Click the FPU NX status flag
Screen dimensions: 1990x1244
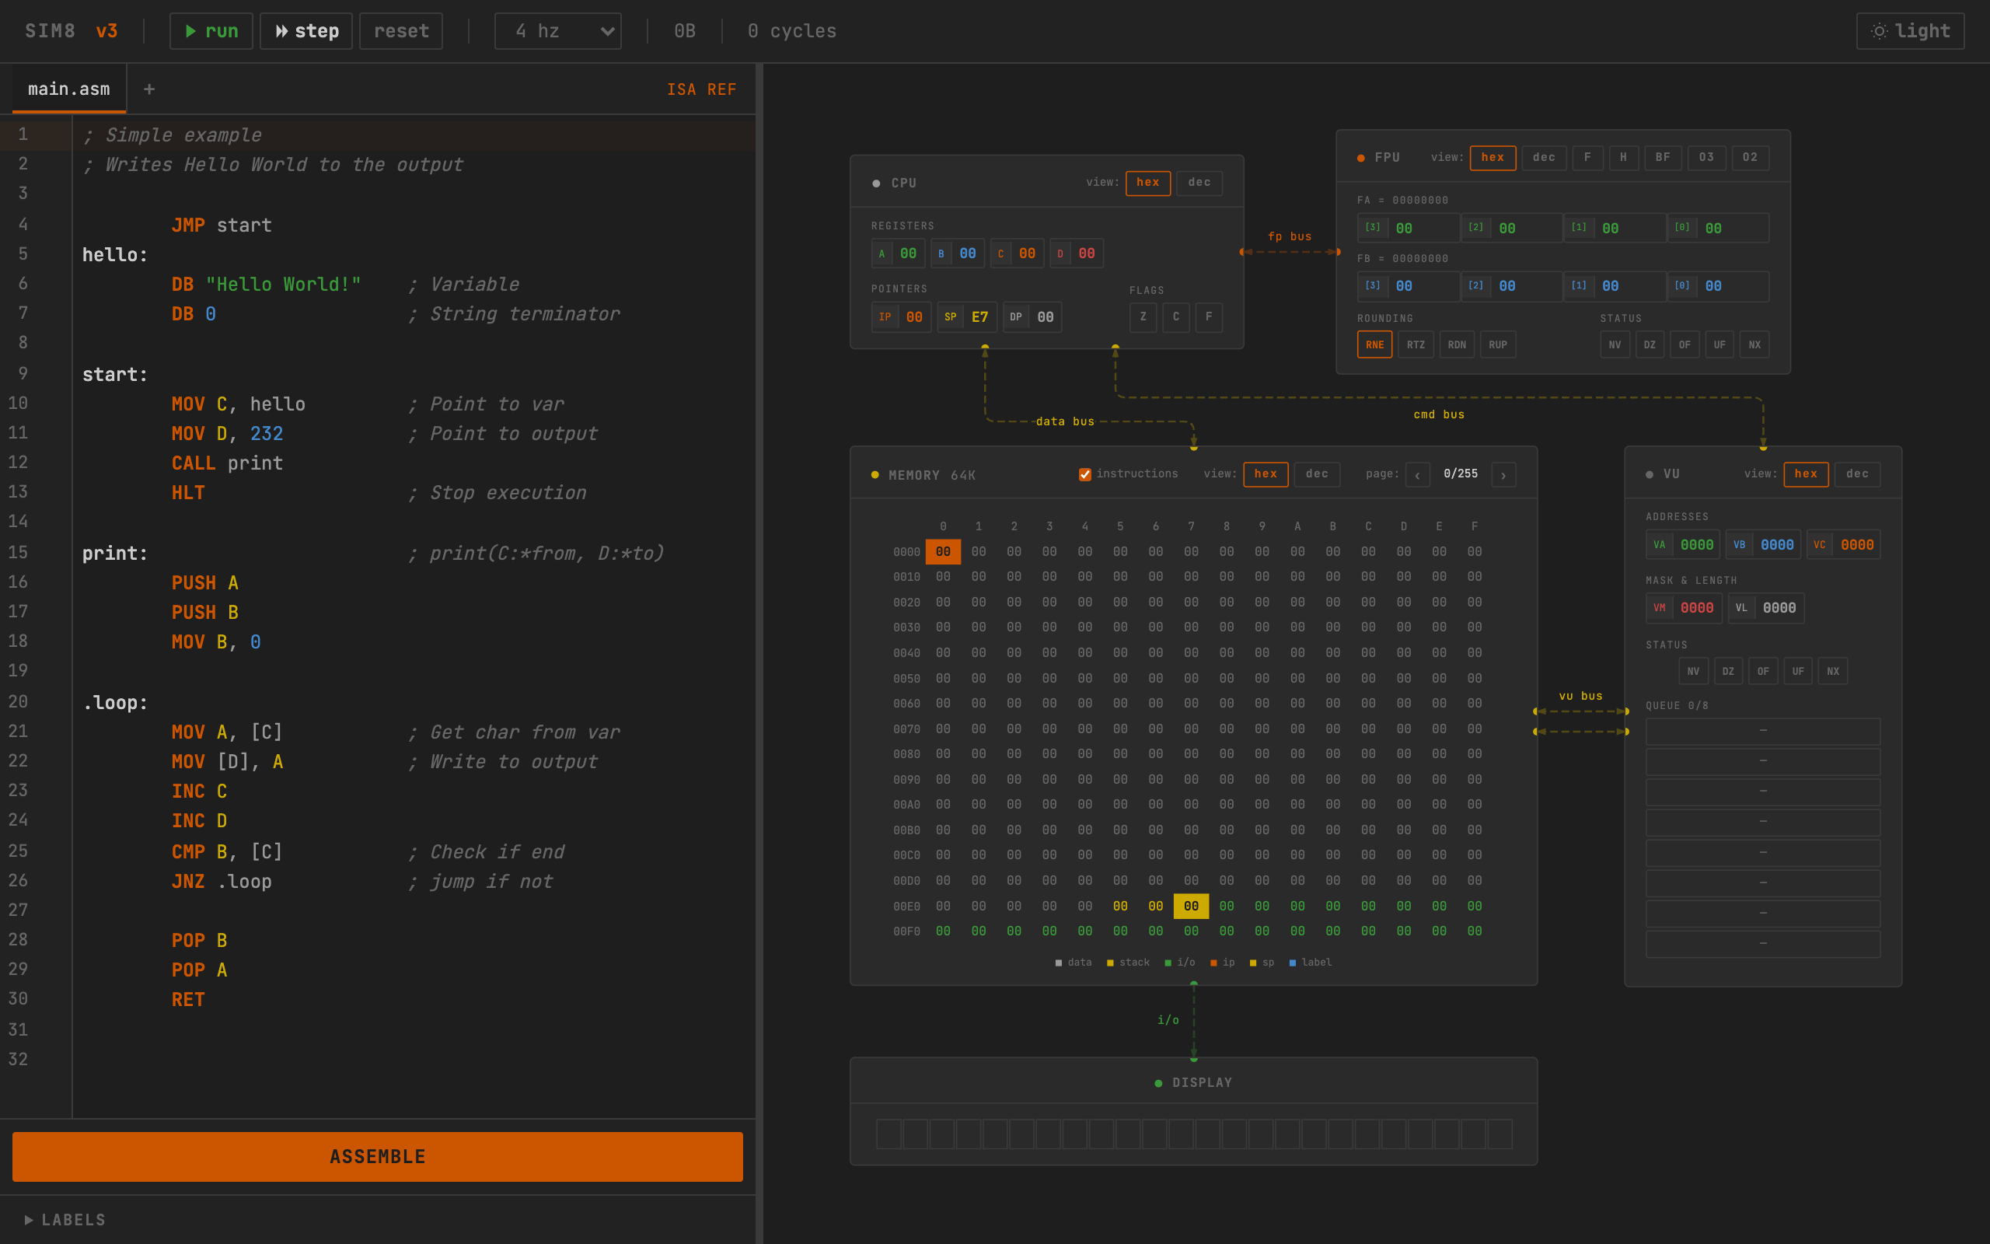[x=1754, y=344]
